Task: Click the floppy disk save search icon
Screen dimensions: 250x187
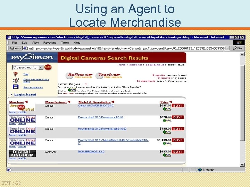Action: pos(16,87)
